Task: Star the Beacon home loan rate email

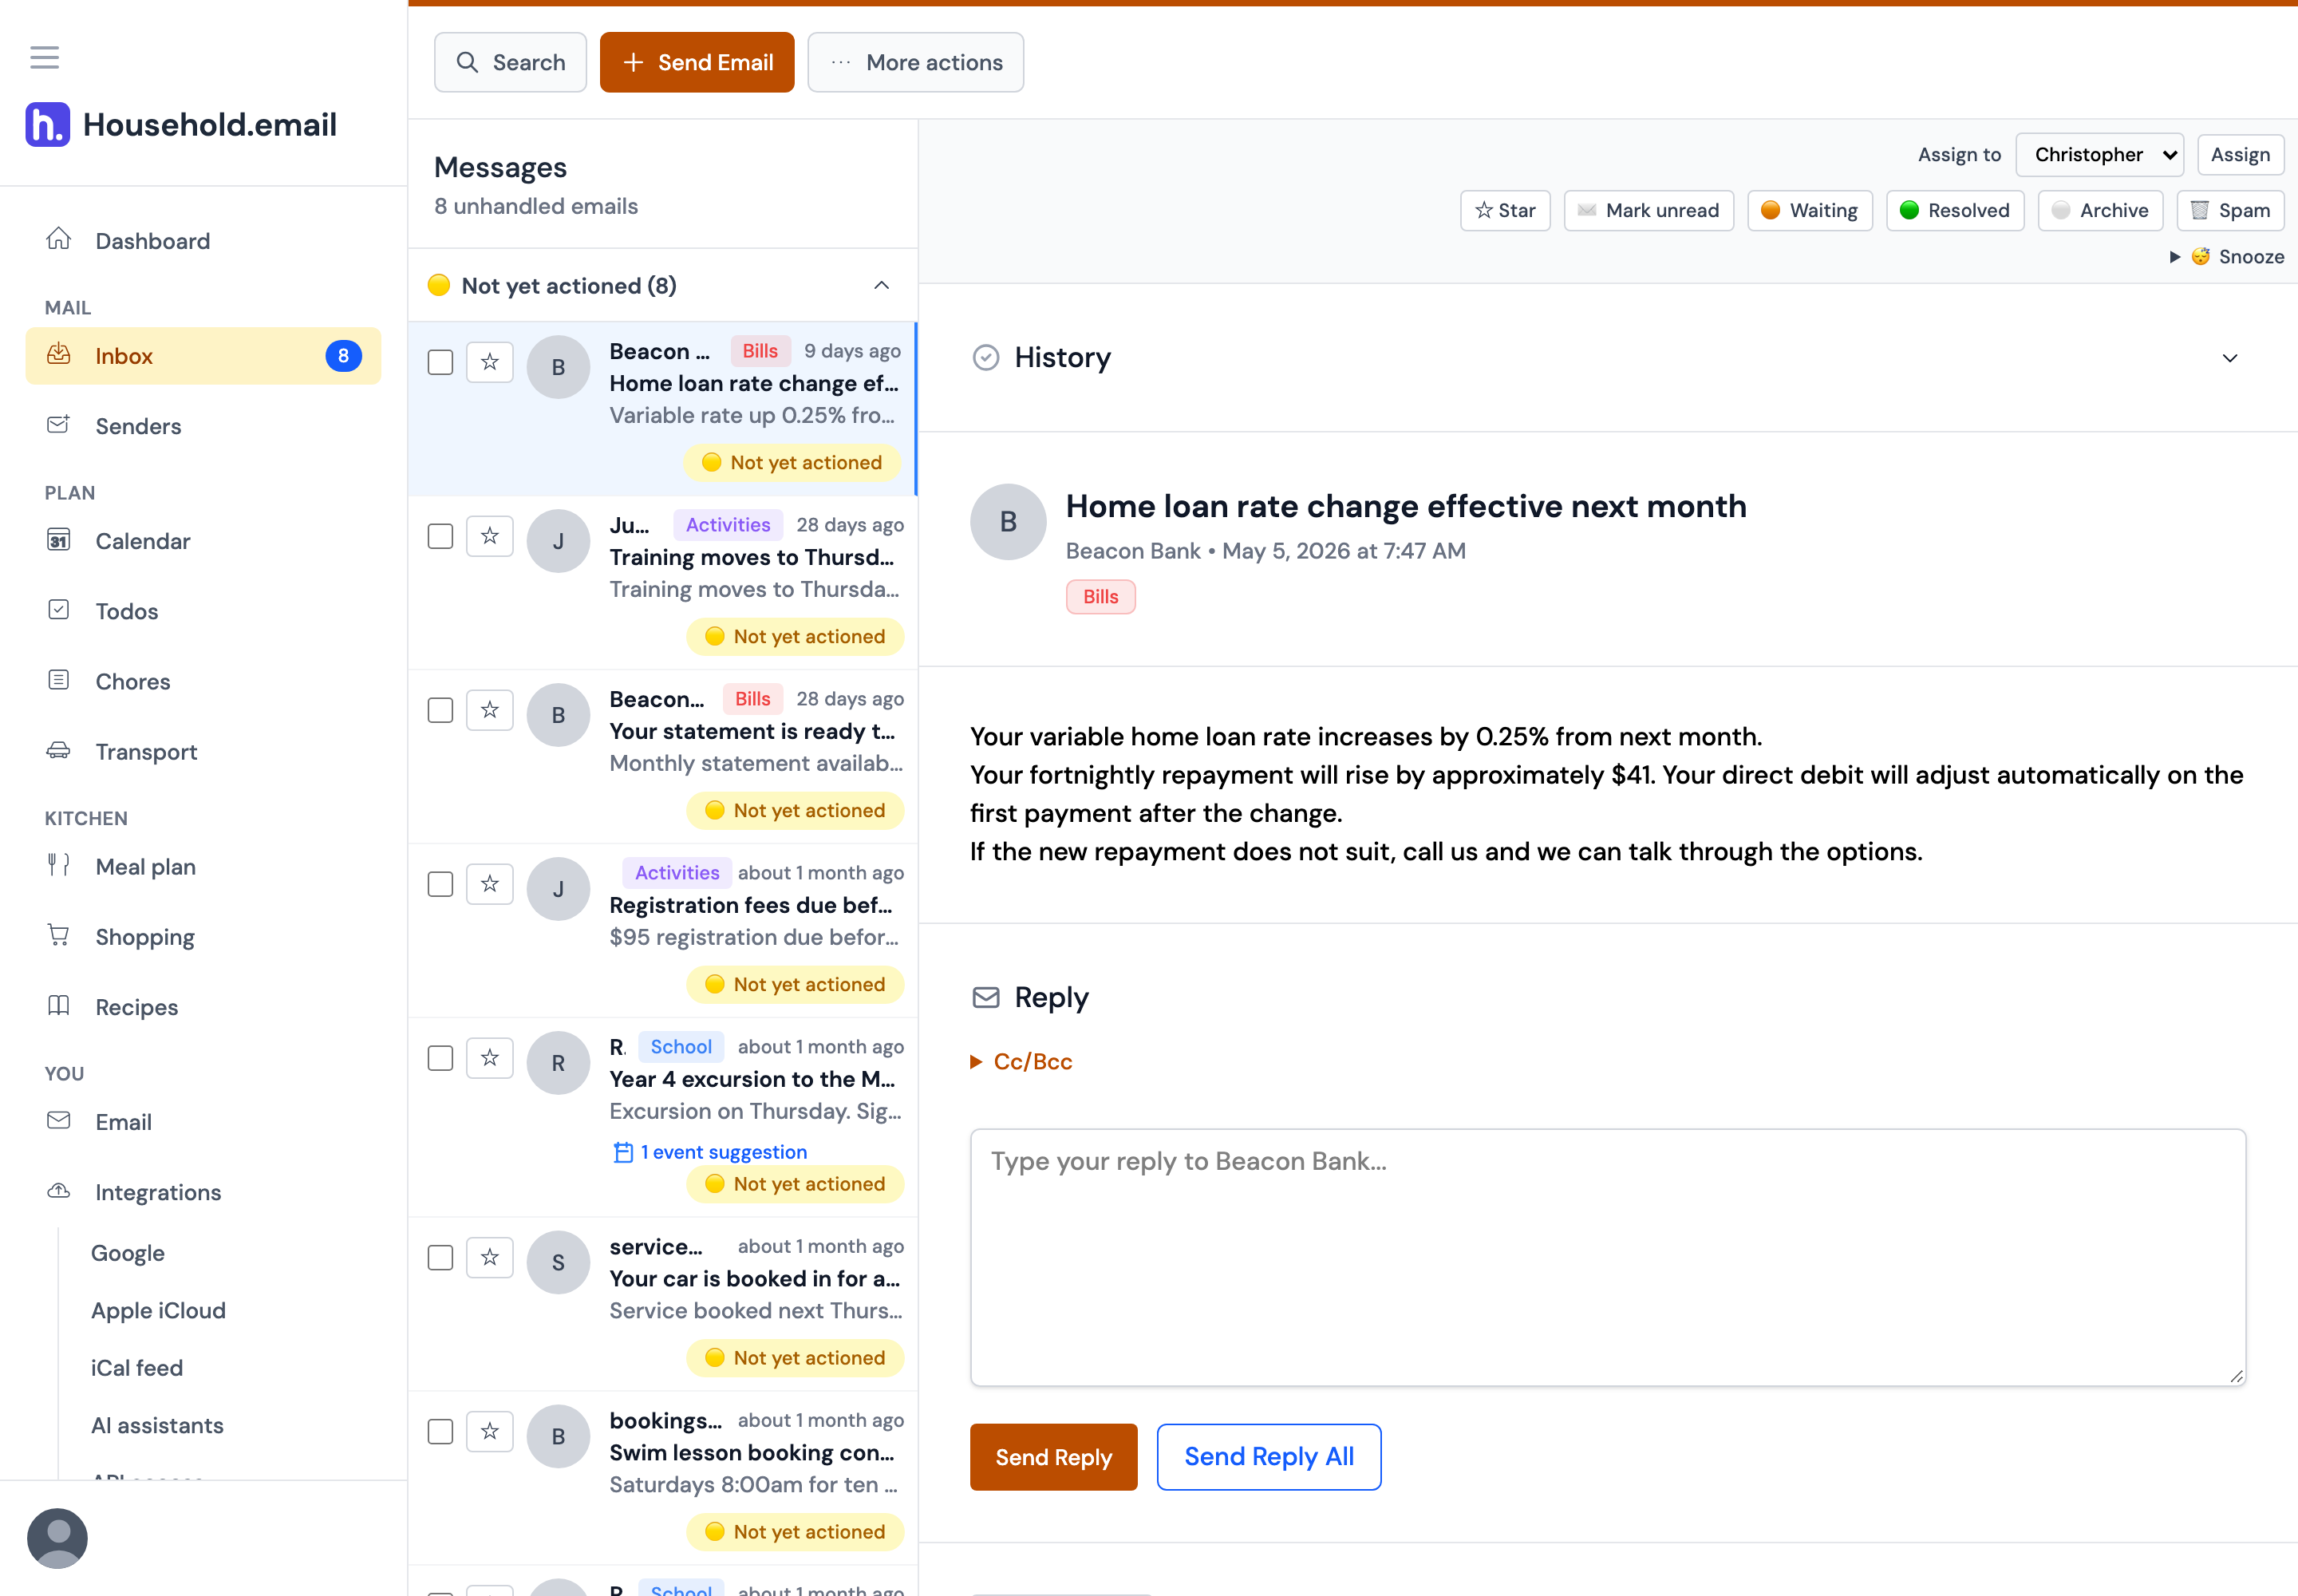Action: [x=489, y=362]
